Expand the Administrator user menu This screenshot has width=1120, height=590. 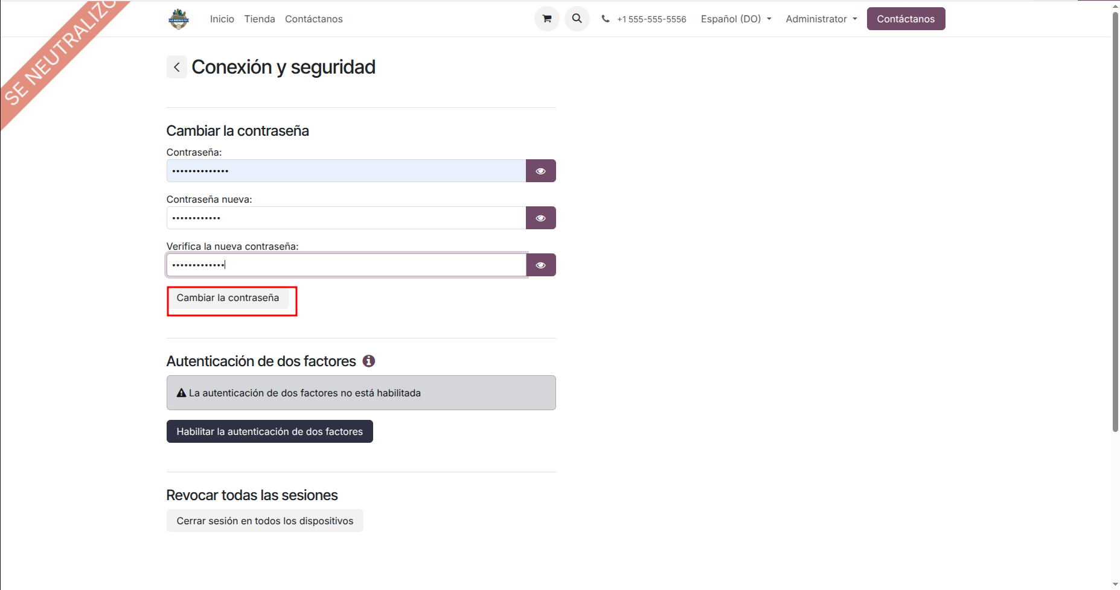pyautogui.click(x=821, y=19)
